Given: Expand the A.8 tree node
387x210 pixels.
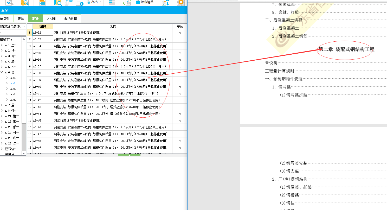Looking at the screenshot, I should (x=2, y=111).
